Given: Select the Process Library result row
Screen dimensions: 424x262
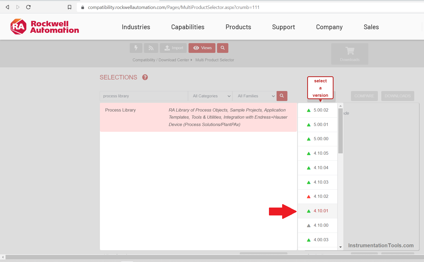Looking at the screenshot, I should [198, 117].
